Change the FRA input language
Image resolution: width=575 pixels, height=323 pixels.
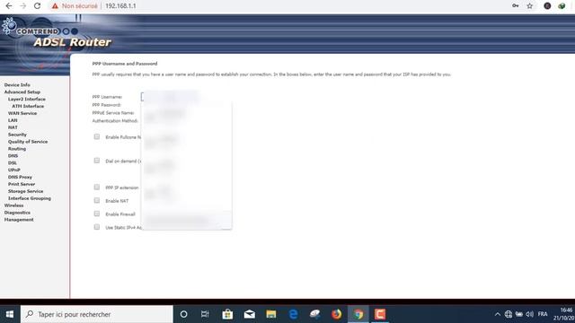[543, 314]
